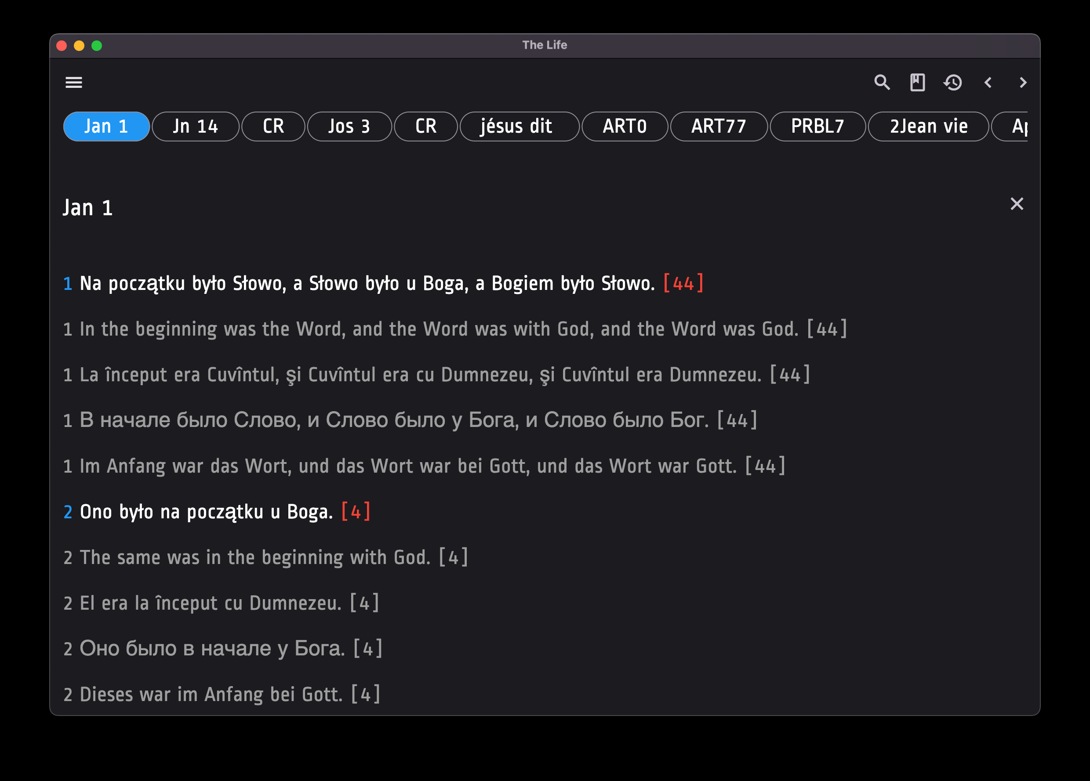Open the history clock icon
1090x781 pixels.
point(952,83)
